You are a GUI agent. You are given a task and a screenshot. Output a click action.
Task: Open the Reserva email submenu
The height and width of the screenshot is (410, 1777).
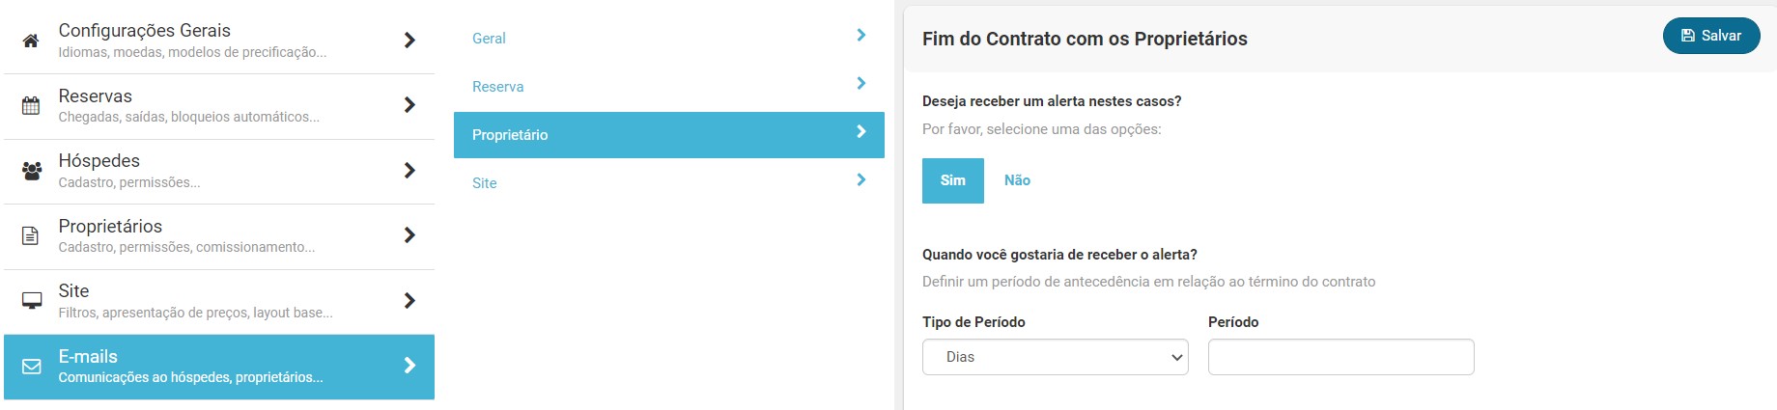point(497,87)
